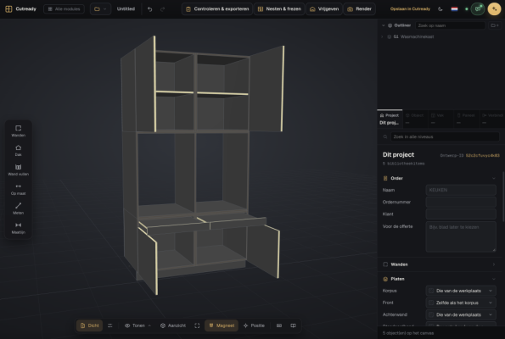Image resolution: width=505 pixels, height=339 pixels.
Task: Focus the Zoek in alle niveaus field
Action: click(x=445, y=136)
